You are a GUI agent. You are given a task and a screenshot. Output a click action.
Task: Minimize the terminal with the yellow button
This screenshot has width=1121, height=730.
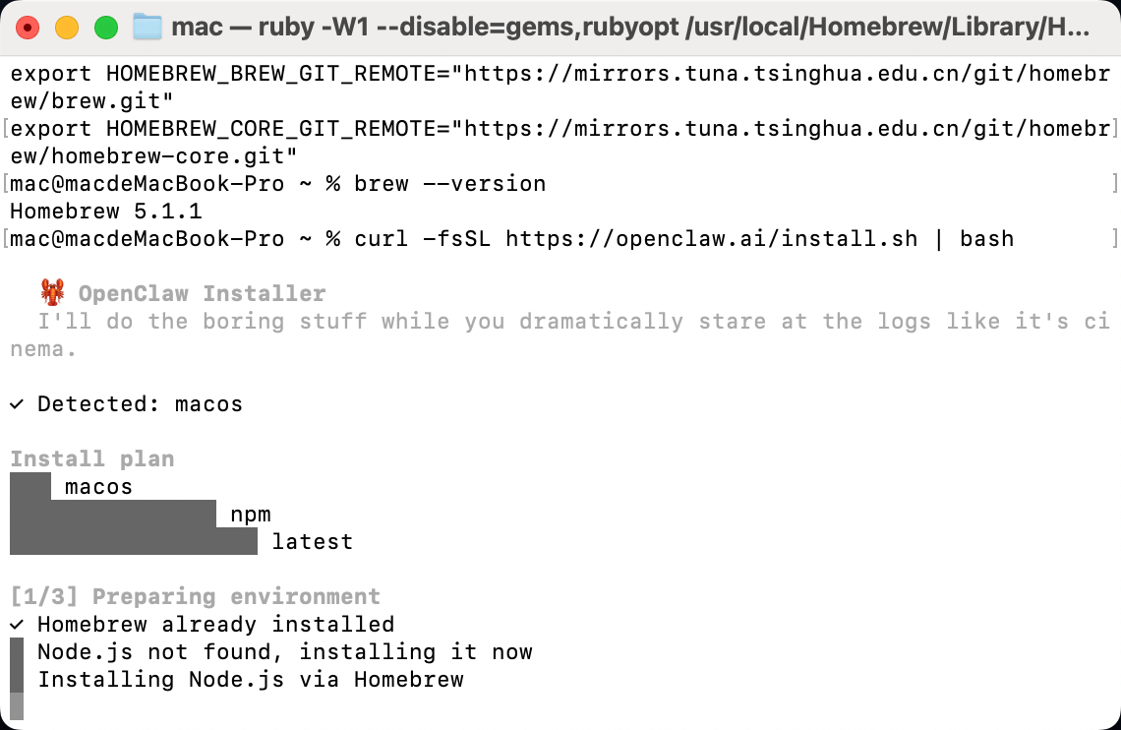67,28
